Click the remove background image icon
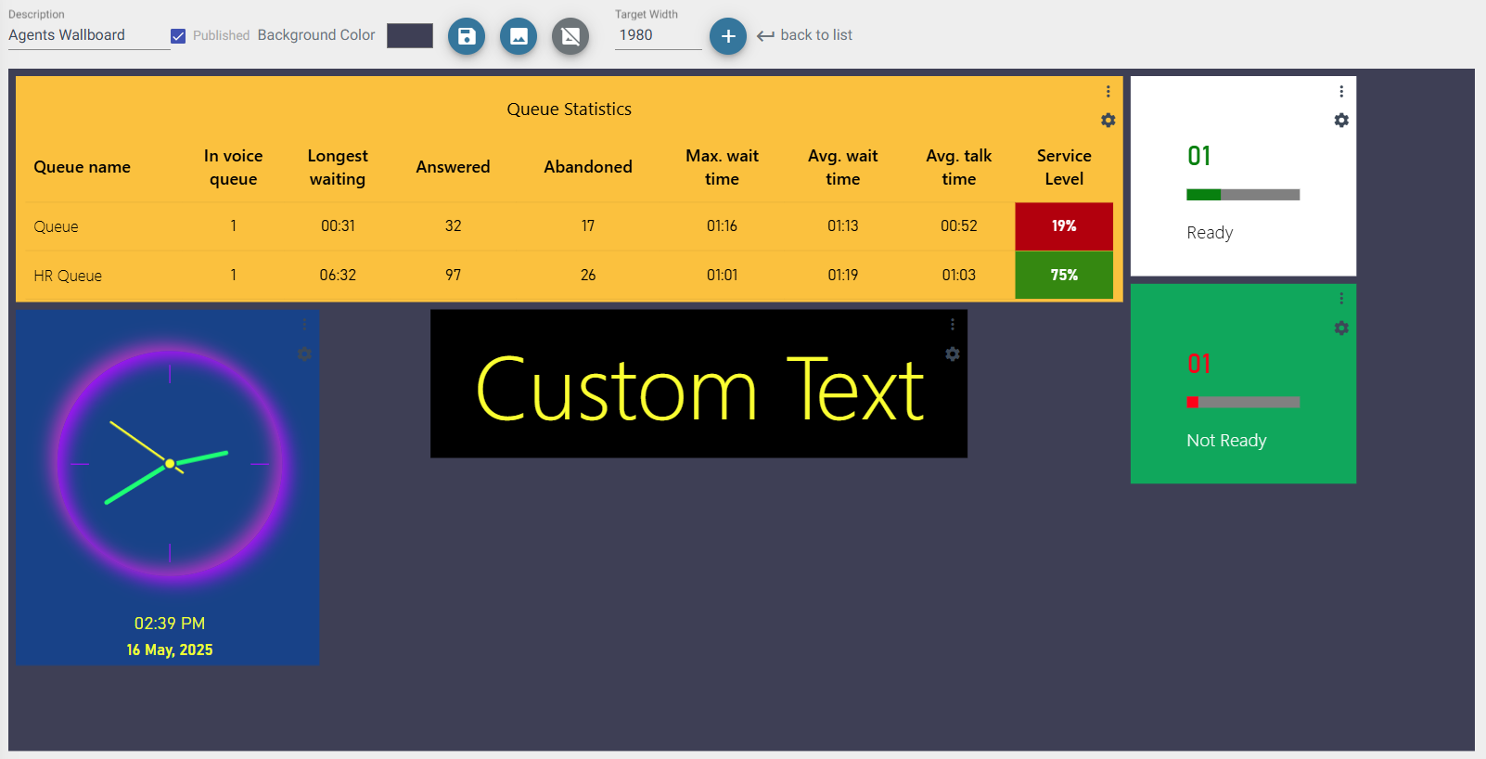Image resolution: width=1486 pixels, height=759 pixels. pos(570,36)
